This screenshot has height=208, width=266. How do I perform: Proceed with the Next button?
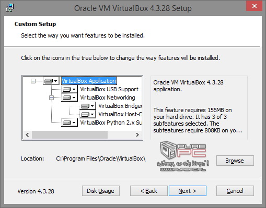(x=188, y=191)
